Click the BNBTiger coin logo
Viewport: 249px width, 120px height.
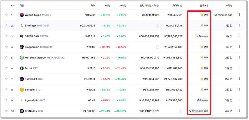tap(22, 25)
